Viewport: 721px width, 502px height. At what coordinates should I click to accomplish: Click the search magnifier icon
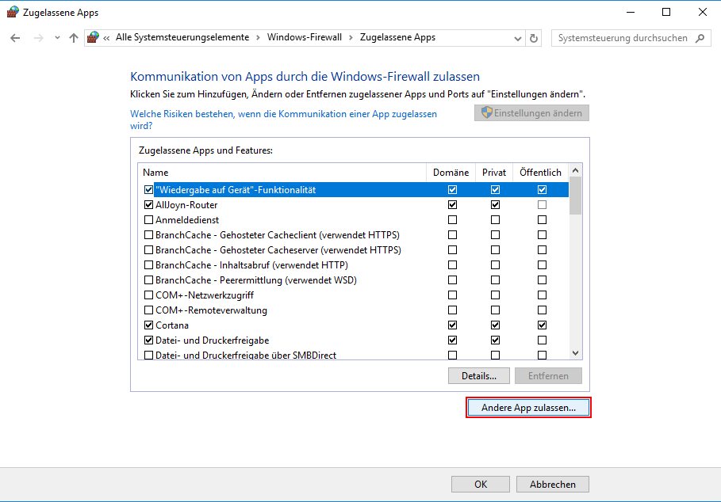700,38
